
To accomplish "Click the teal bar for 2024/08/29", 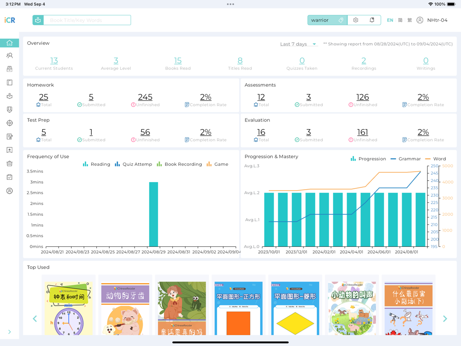I will (154, 212).
